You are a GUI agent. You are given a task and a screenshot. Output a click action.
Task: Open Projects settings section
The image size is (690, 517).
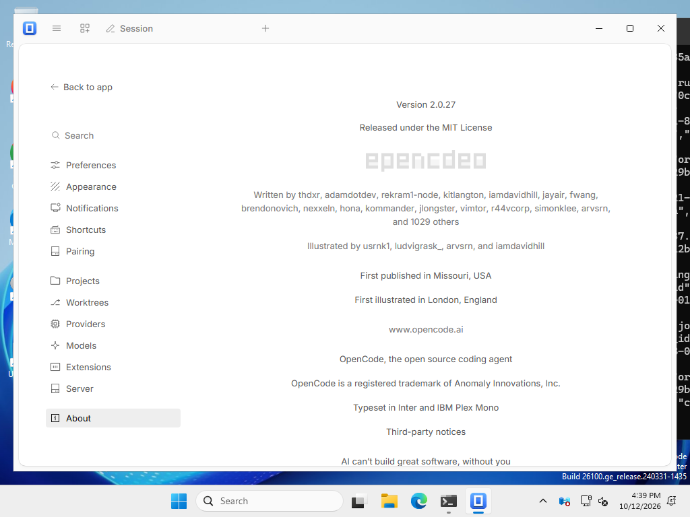113,281
